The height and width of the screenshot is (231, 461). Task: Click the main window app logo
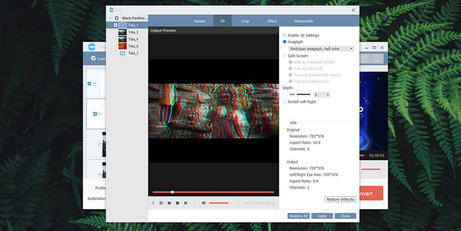(92, 47)
